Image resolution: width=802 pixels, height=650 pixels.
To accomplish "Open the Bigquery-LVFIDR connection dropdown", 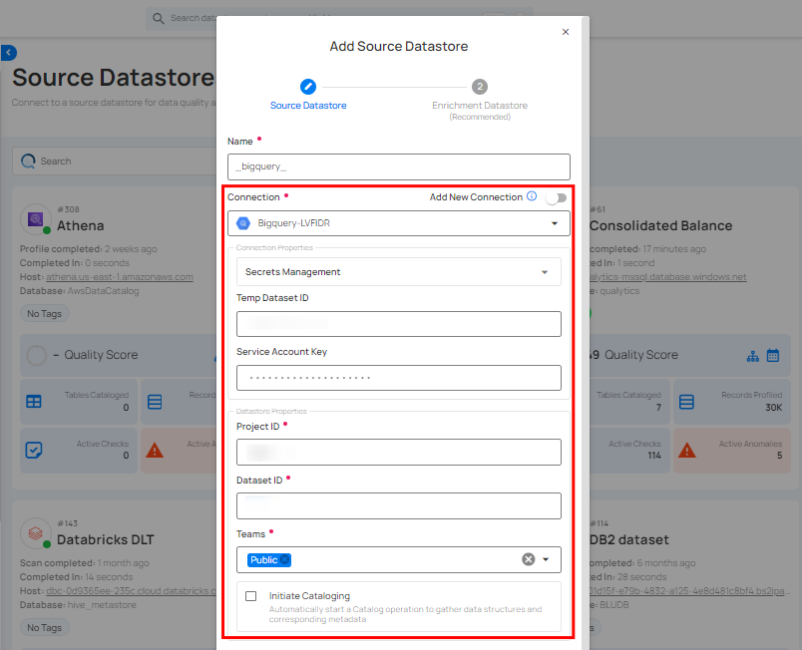I will [x=553, y=223].
